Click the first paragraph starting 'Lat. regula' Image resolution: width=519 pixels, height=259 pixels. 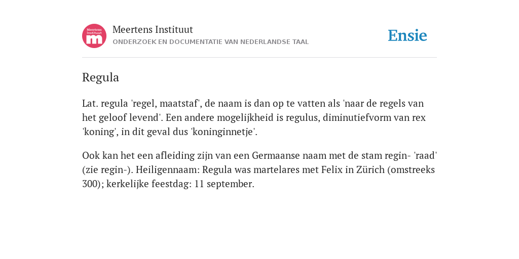[254, 117]
